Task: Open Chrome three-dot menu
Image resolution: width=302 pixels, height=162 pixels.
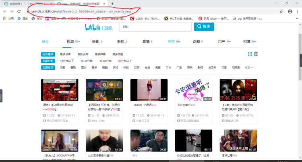Action: pyautogui.click(x=298, y=12)
